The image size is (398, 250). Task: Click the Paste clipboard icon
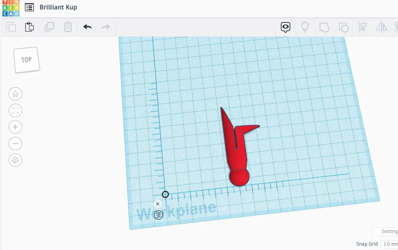[x=30, y=27]
